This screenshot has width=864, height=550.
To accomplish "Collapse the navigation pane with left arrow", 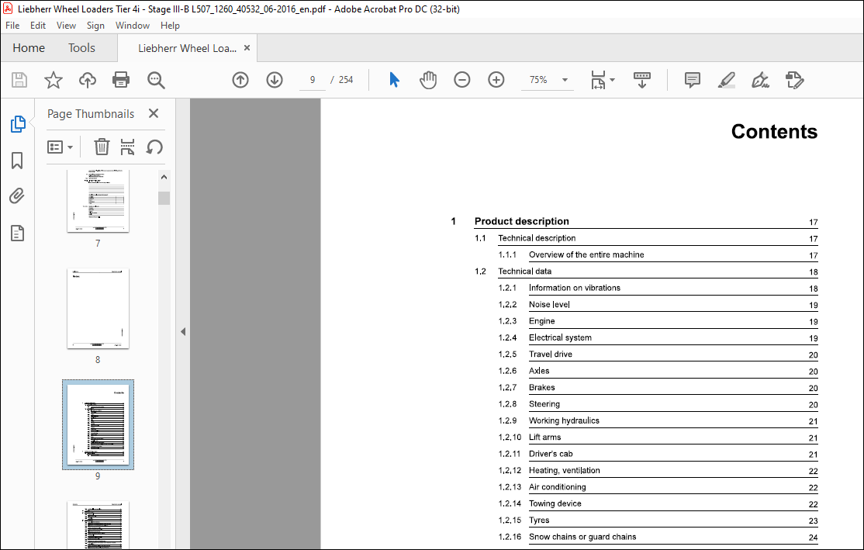I will 183,332.
